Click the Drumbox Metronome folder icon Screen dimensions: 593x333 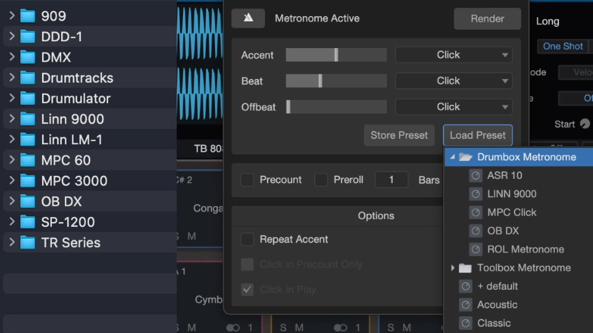(466, 157)
